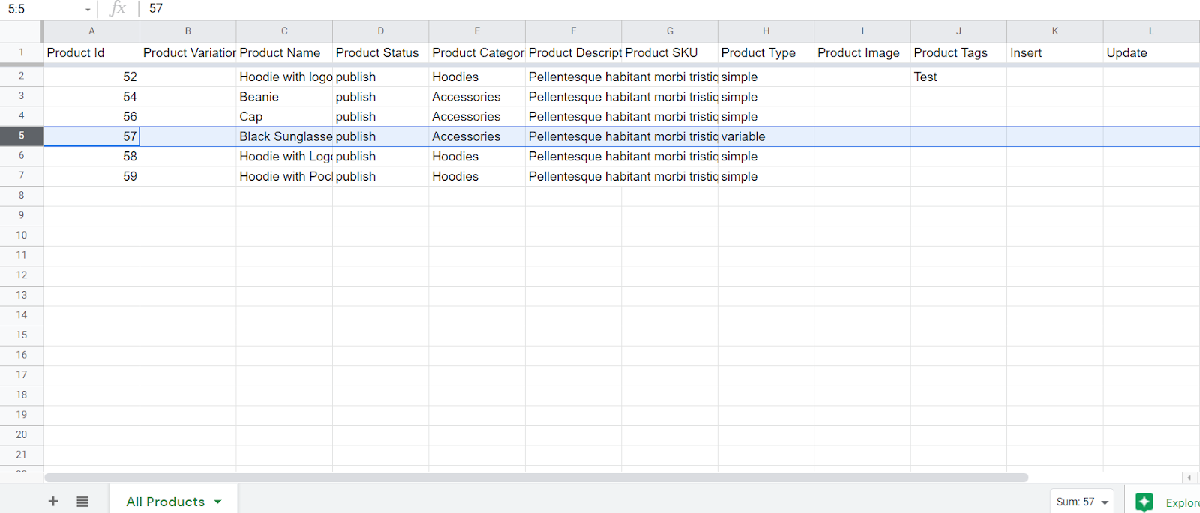Click the Product Name header cell

284,52
